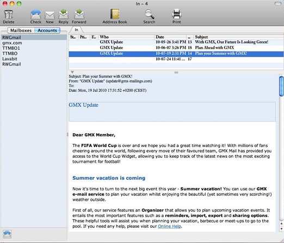284x243 pixels.
Task: Click the F.. column header
Action: tap(94, 37)
